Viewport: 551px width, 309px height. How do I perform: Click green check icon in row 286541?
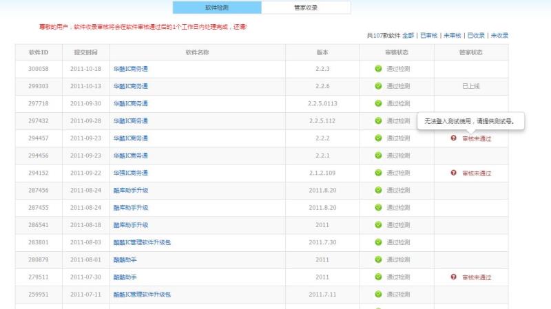(378, 225)
